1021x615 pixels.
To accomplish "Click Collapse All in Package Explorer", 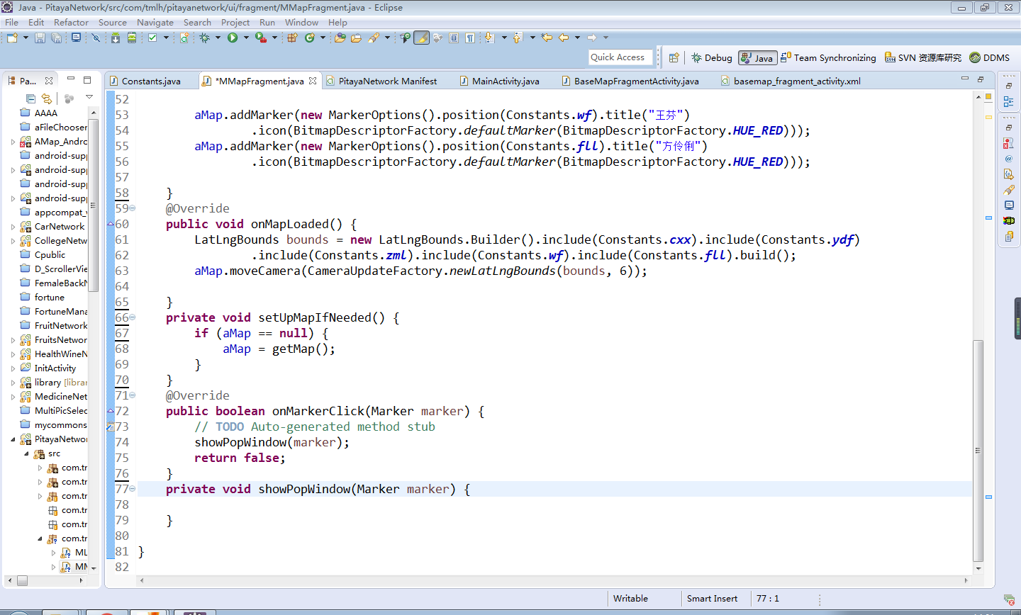I will [30, 98].
